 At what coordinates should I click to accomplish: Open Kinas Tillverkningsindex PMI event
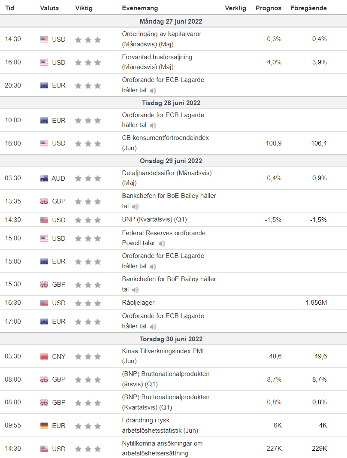pos(163,356)
